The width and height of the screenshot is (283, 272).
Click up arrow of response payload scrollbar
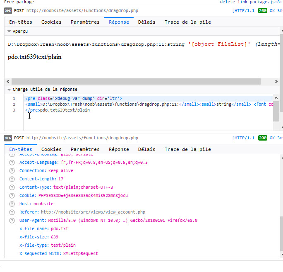[x=276, y=98]
